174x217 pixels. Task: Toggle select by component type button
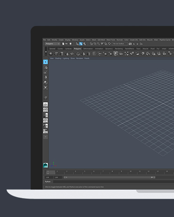[84, 44]
